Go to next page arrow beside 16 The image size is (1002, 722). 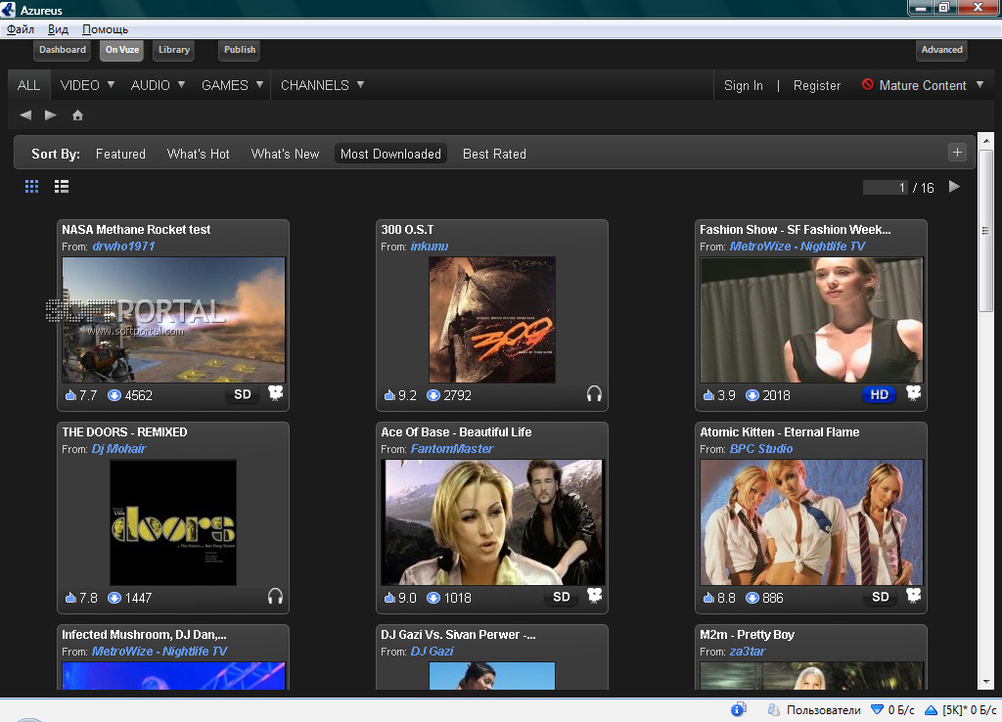[955, 187]
